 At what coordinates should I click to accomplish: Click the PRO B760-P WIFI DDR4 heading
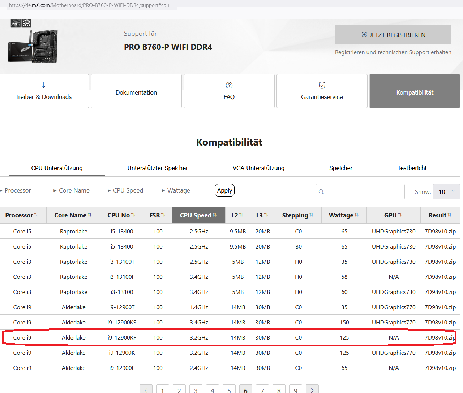[x=168, y=47]
